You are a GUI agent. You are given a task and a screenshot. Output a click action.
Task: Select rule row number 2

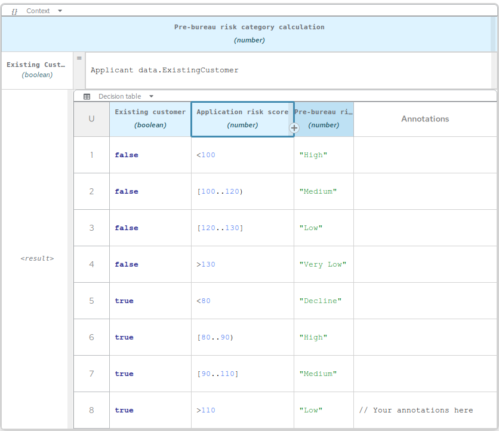point(92,191)
